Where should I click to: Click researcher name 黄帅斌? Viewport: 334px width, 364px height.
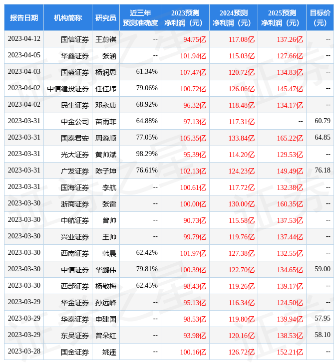pos(106,154)
